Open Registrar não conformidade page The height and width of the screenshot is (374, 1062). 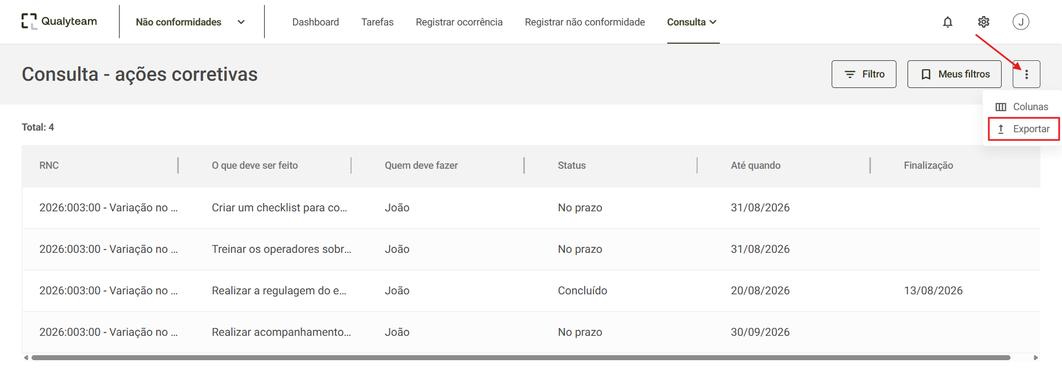[585, 22]
